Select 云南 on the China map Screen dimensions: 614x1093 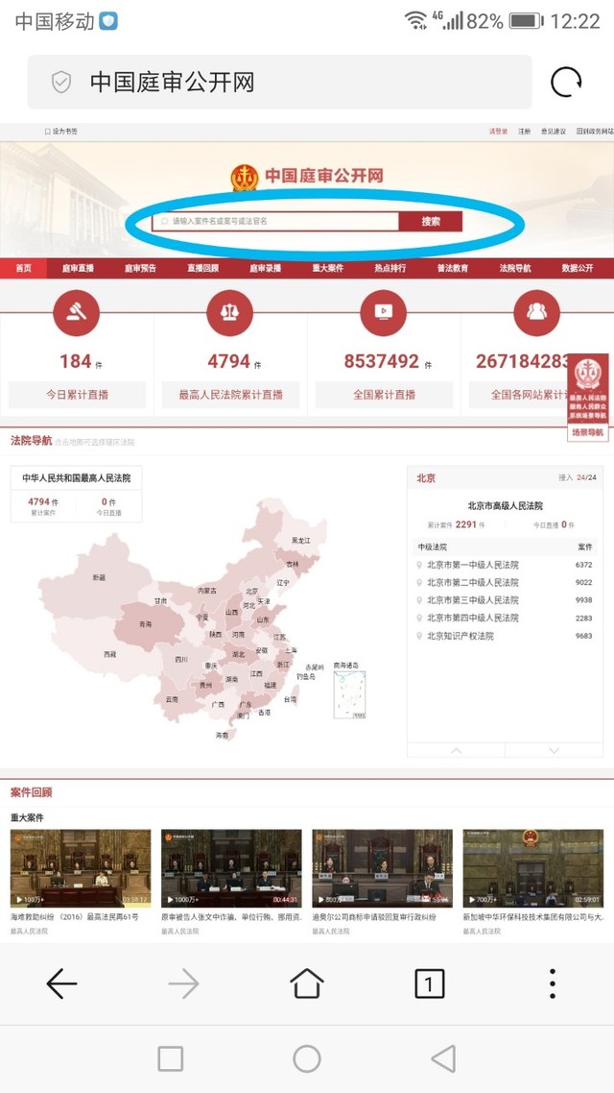[172, 699]
